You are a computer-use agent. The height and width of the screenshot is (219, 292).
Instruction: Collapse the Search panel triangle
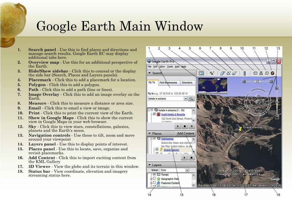coord(149,73)
